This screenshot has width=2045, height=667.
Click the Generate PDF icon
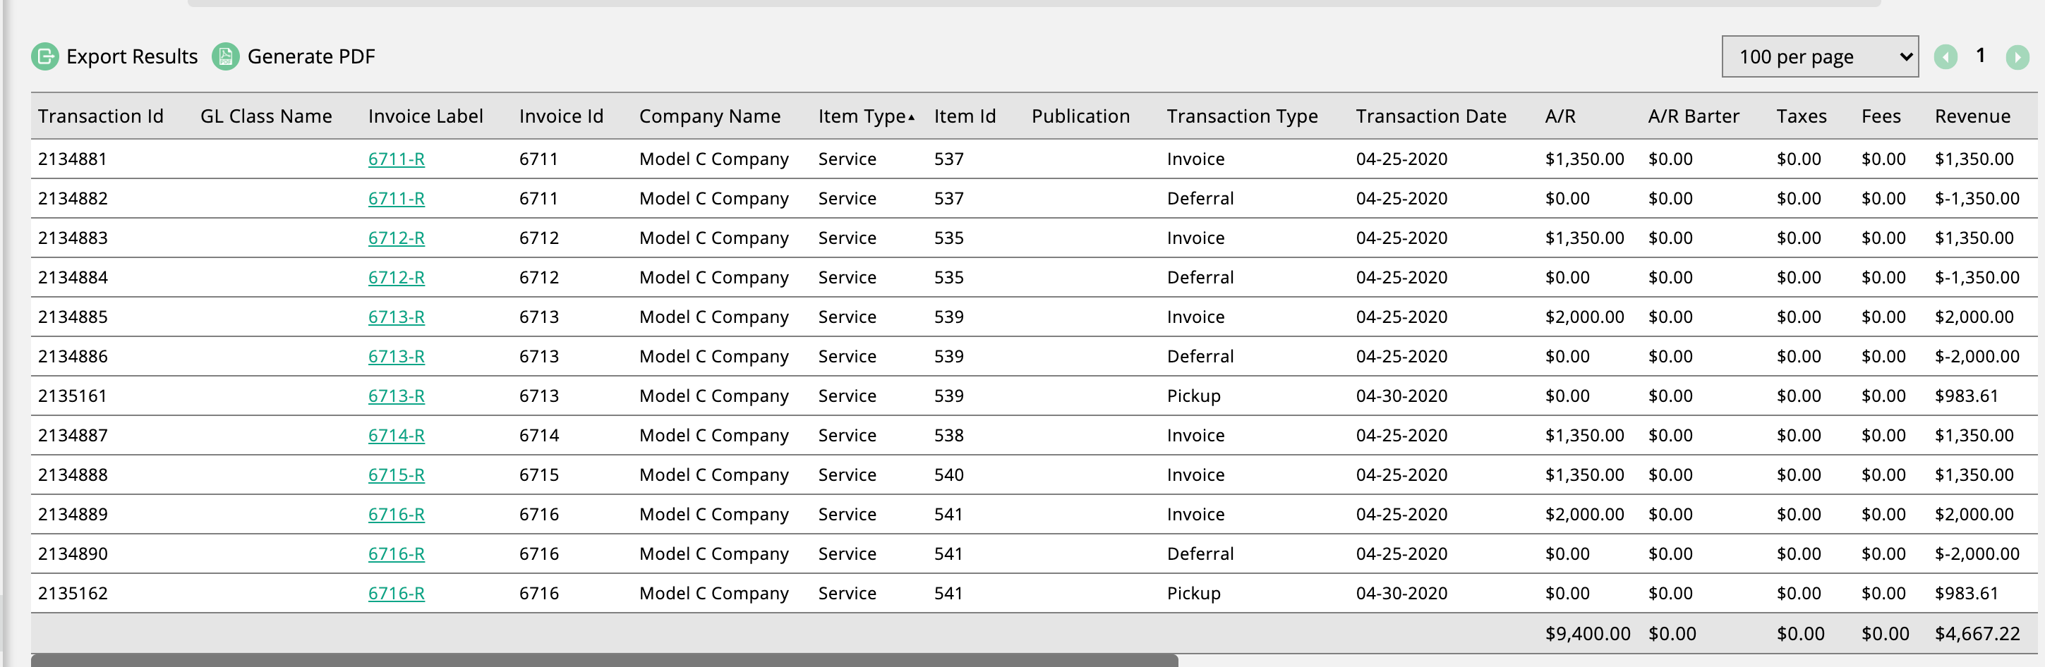226,56
